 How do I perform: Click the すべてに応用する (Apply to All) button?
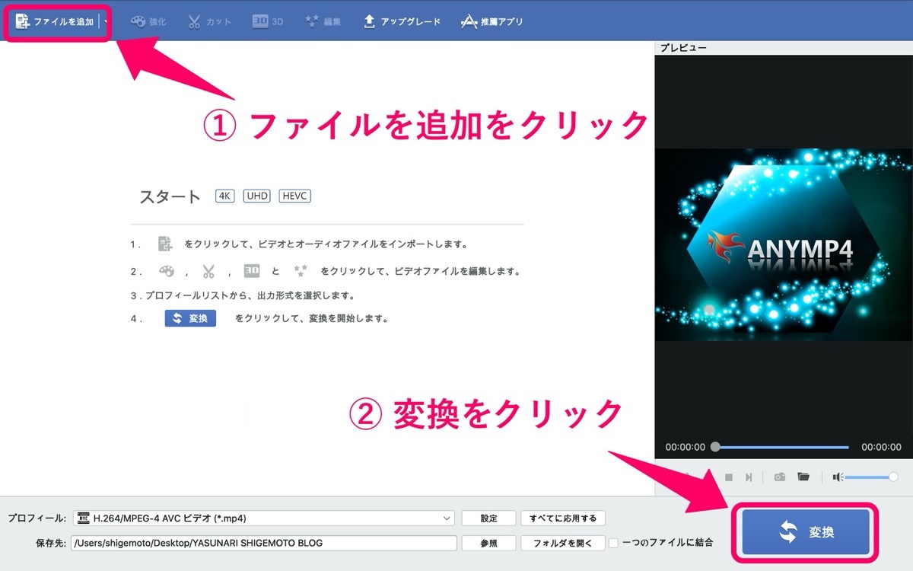coord(563,518)
